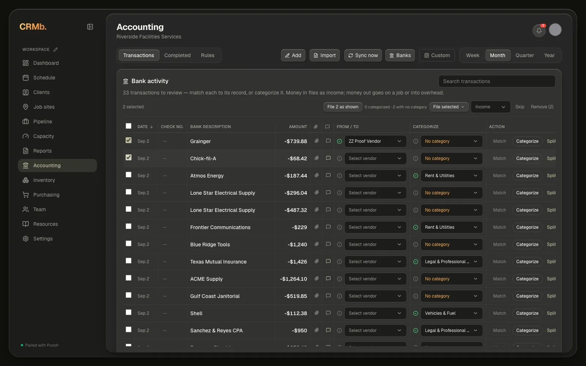This screenshot has height=366, width=586.
Task: Click the Import button
Action: pyautogui.click(x=324, y=55)
